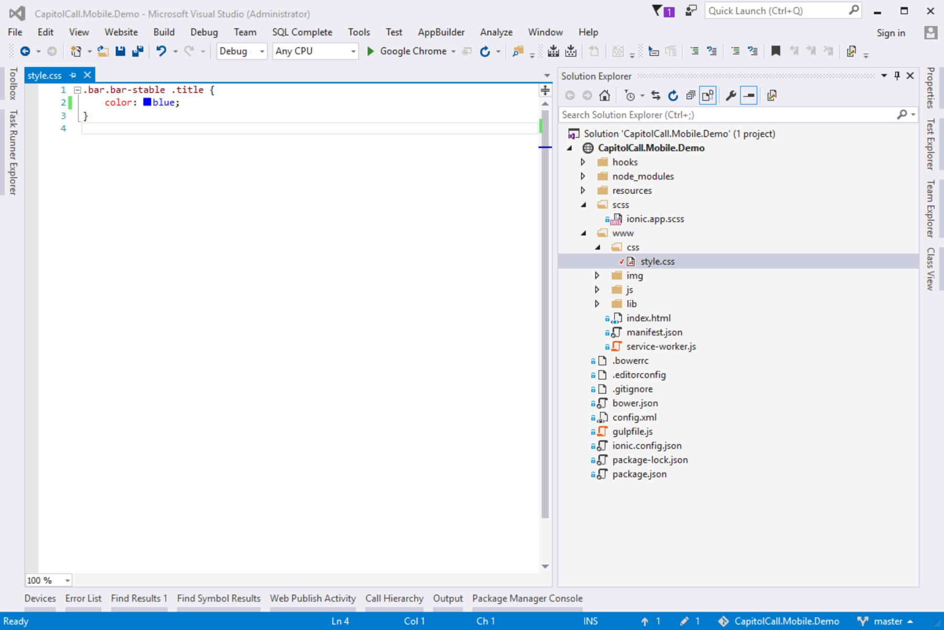The width and height of the screenshot is (944, 630).
Task: Toggle auto-hide pin for Solution Explorer
Action: point(897,76)
